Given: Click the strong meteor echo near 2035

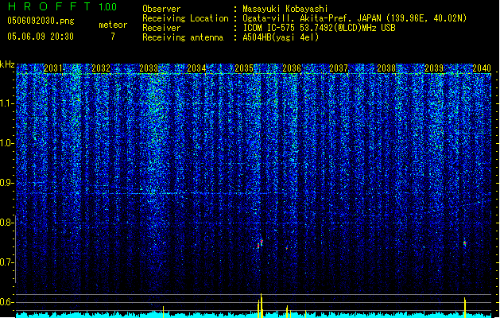Looking at the screenshot, I should coord(260,244).
